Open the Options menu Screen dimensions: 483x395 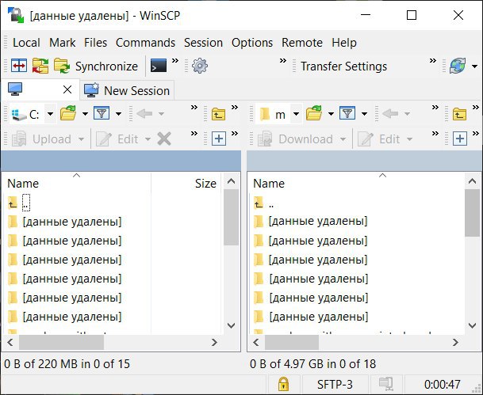[252, 43]
